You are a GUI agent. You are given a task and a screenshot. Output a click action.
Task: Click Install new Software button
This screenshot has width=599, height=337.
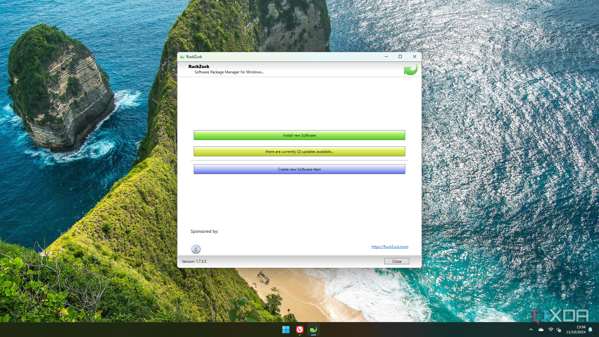click(x=299, y=135)
